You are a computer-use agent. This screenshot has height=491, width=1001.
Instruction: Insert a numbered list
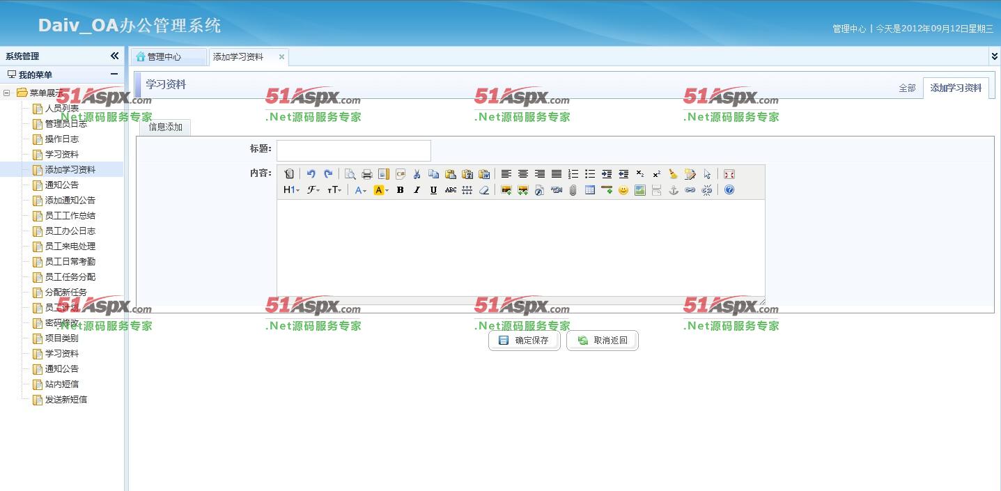point(573,174)
